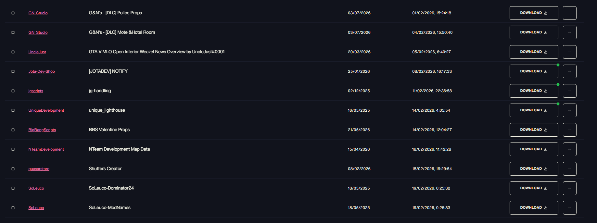Screen dimensions: 597x223
Task: Open more options for Police Props row
Action: [x=569, y=13]
